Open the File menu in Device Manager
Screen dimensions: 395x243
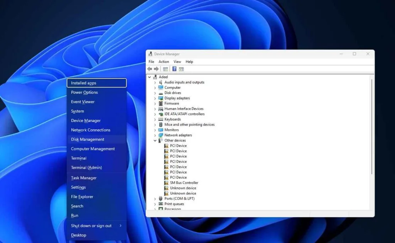click(151, 62)
